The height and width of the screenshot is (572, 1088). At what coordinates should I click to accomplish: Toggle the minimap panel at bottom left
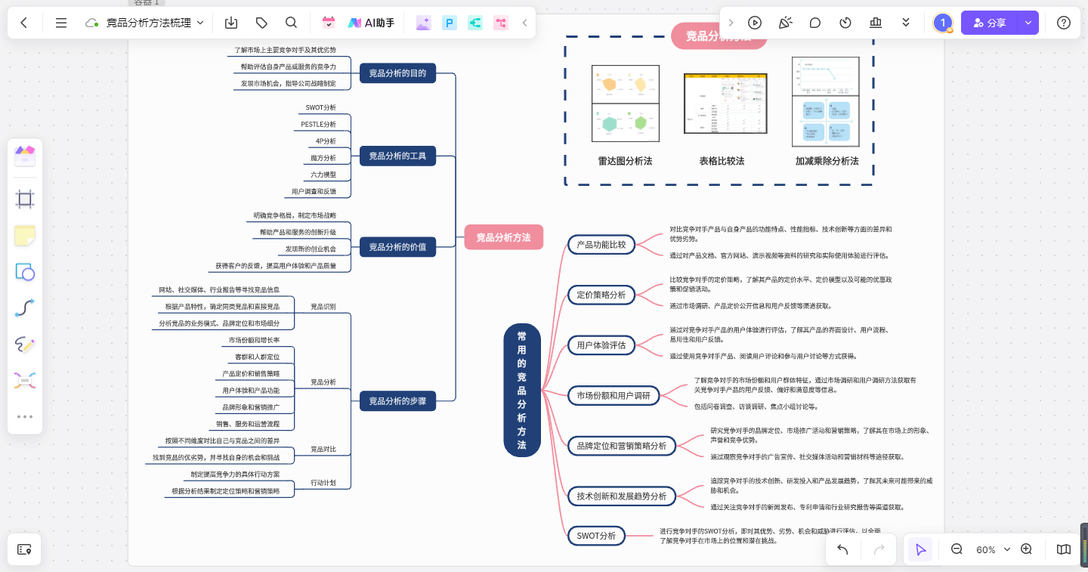pyautogui.click(x=24, y=549)
